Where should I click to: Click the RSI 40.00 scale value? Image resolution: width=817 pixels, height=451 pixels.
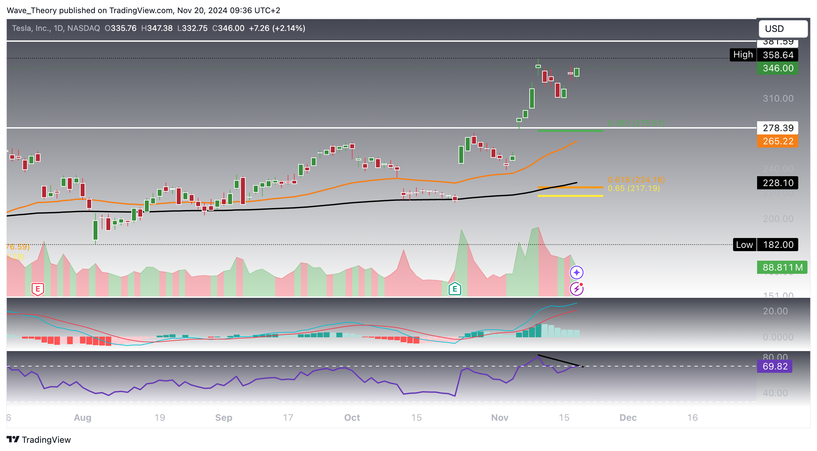(775, 393)
